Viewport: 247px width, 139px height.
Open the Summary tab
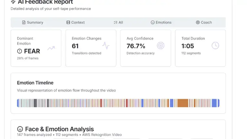(33, 23)
